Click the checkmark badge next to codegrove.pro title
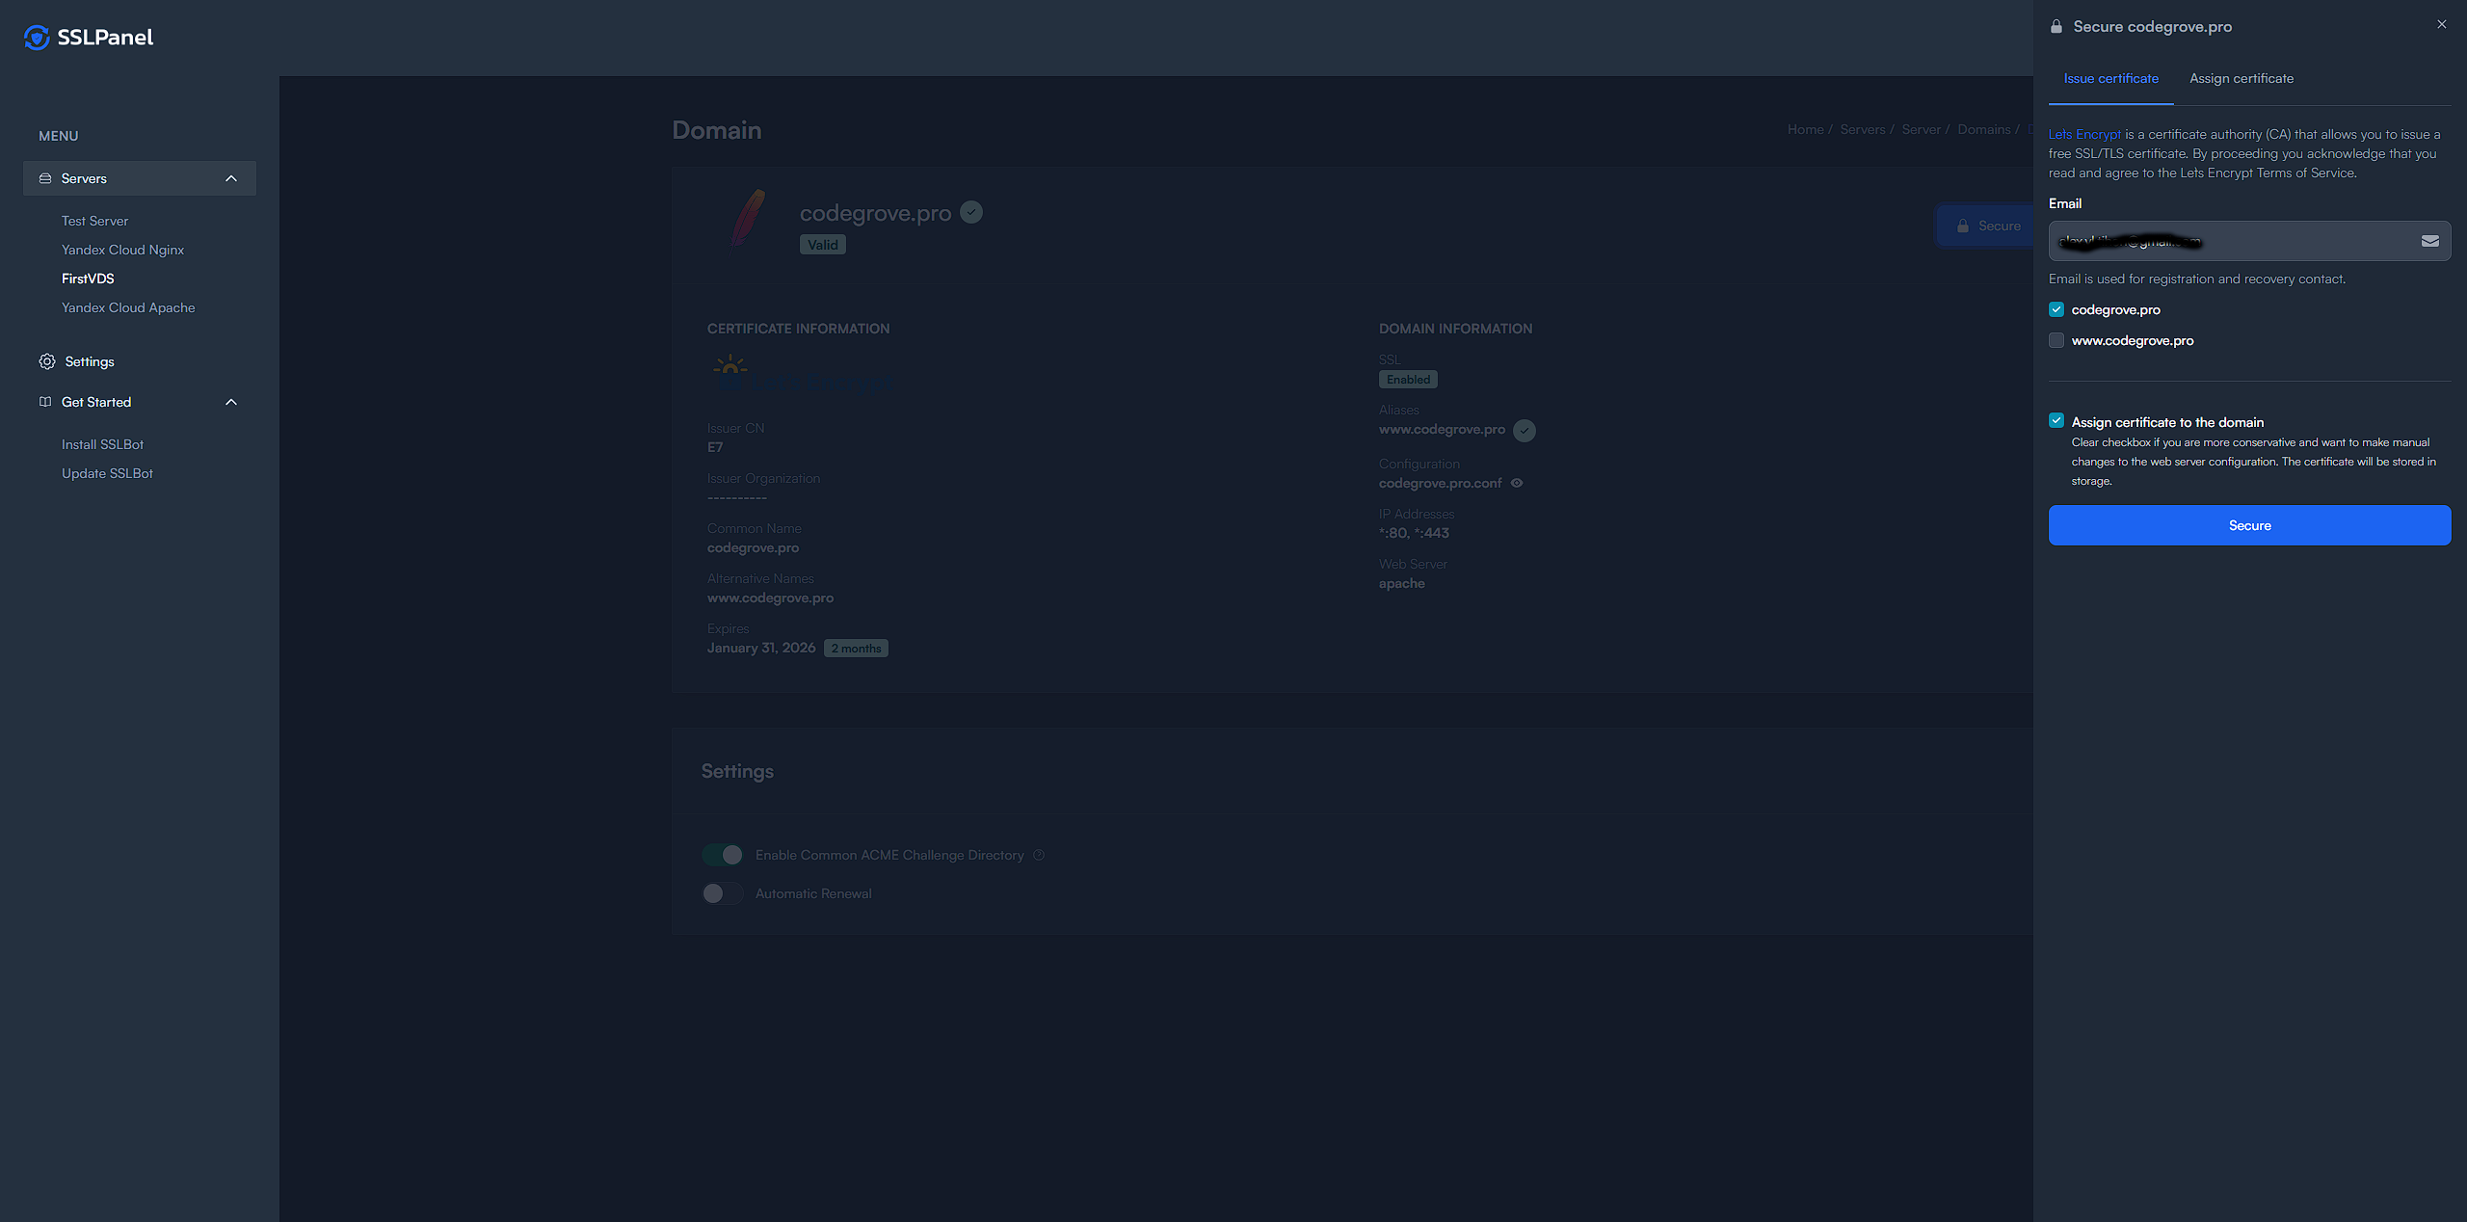The width and height of the screenshot is (2467, 1222). (970, 212)
